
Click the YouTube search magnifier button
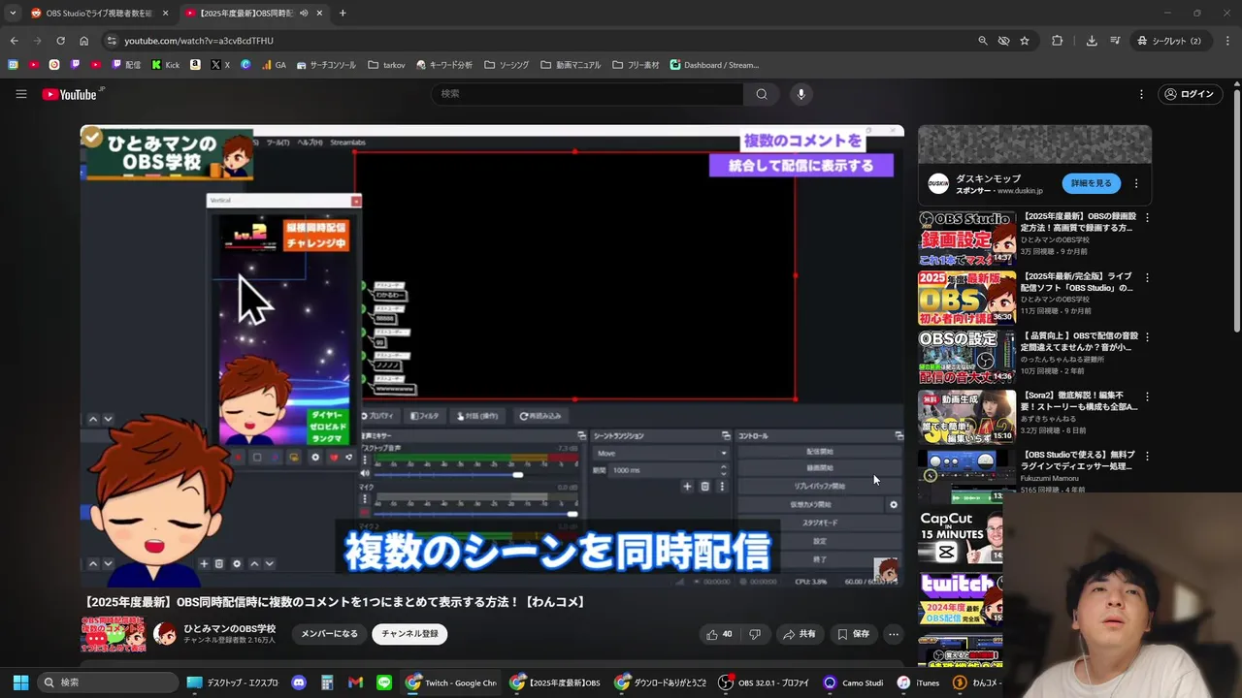point(762,94)
